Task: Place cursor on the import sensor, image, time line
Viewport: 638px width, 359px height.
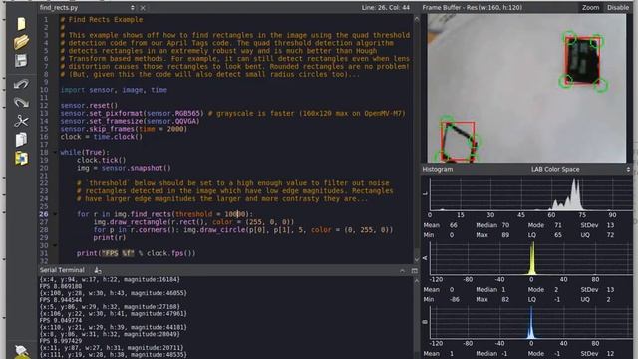Action: (x=114, y=90)
